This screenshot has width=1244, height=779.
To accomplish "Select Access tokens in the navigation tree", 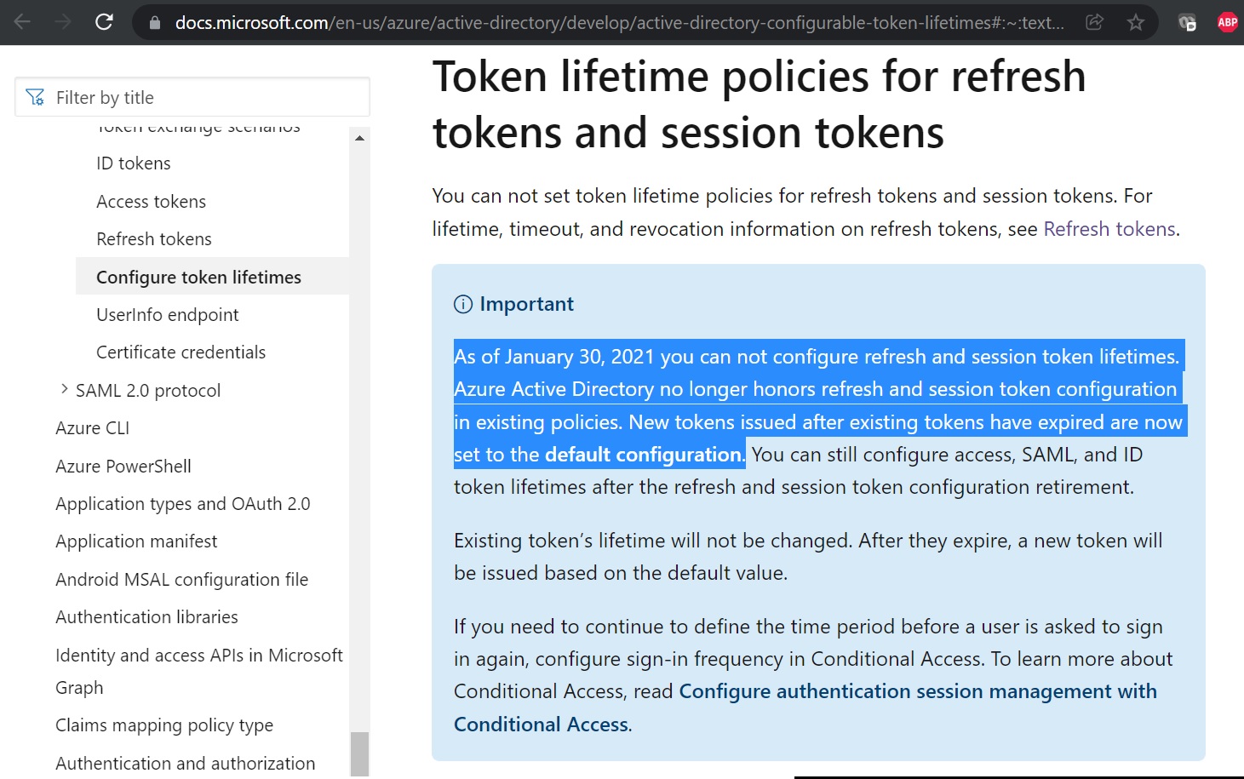I will coord(151,201).
